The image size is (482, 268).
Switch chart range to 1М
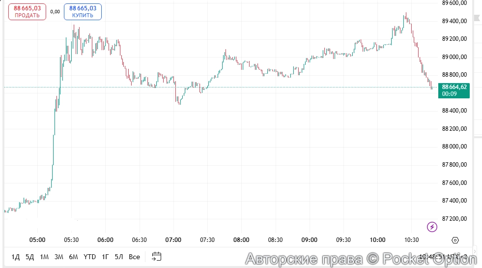44,257
